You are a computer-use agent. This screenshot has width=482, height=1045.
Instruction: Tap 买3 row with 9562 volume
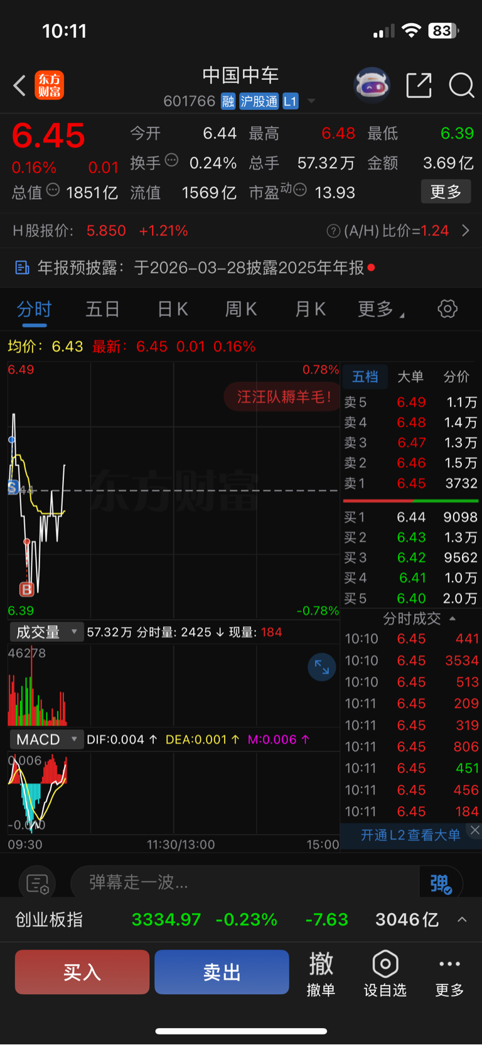click(x=411, y=557)
